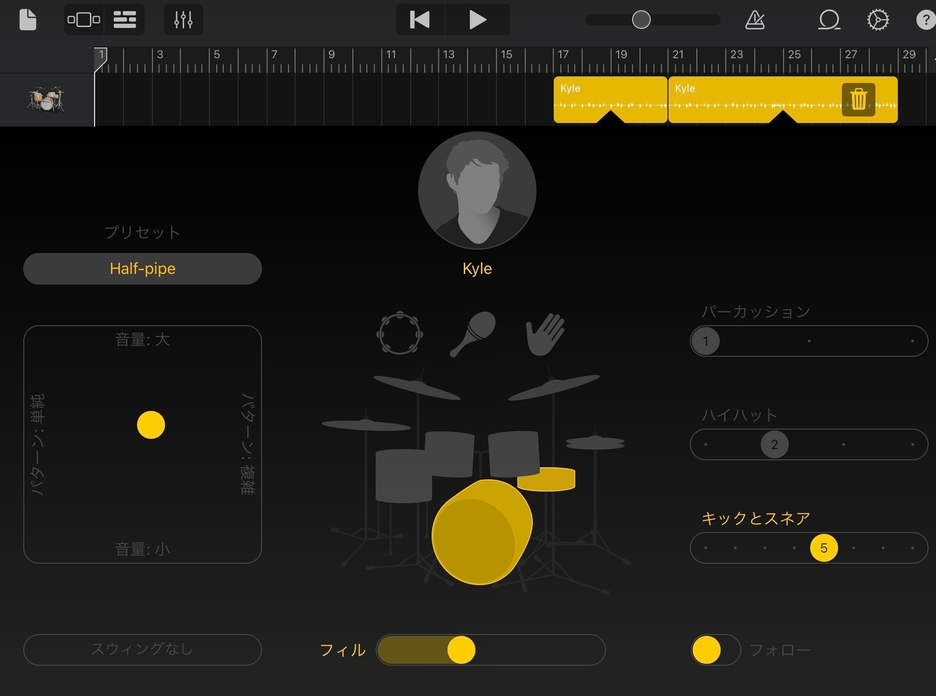Toggle the toms on the drum kit
This screenshot has height=696, width=936.
(x=450, y=454)
